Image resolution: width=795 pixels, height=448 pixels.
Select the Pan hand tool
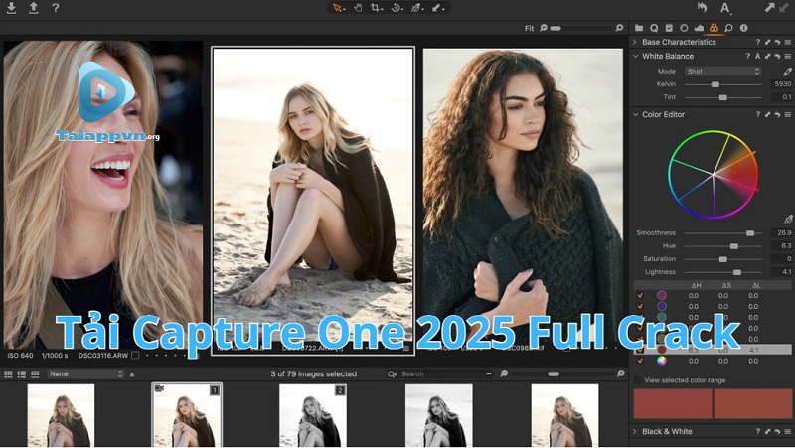[358, 8]
